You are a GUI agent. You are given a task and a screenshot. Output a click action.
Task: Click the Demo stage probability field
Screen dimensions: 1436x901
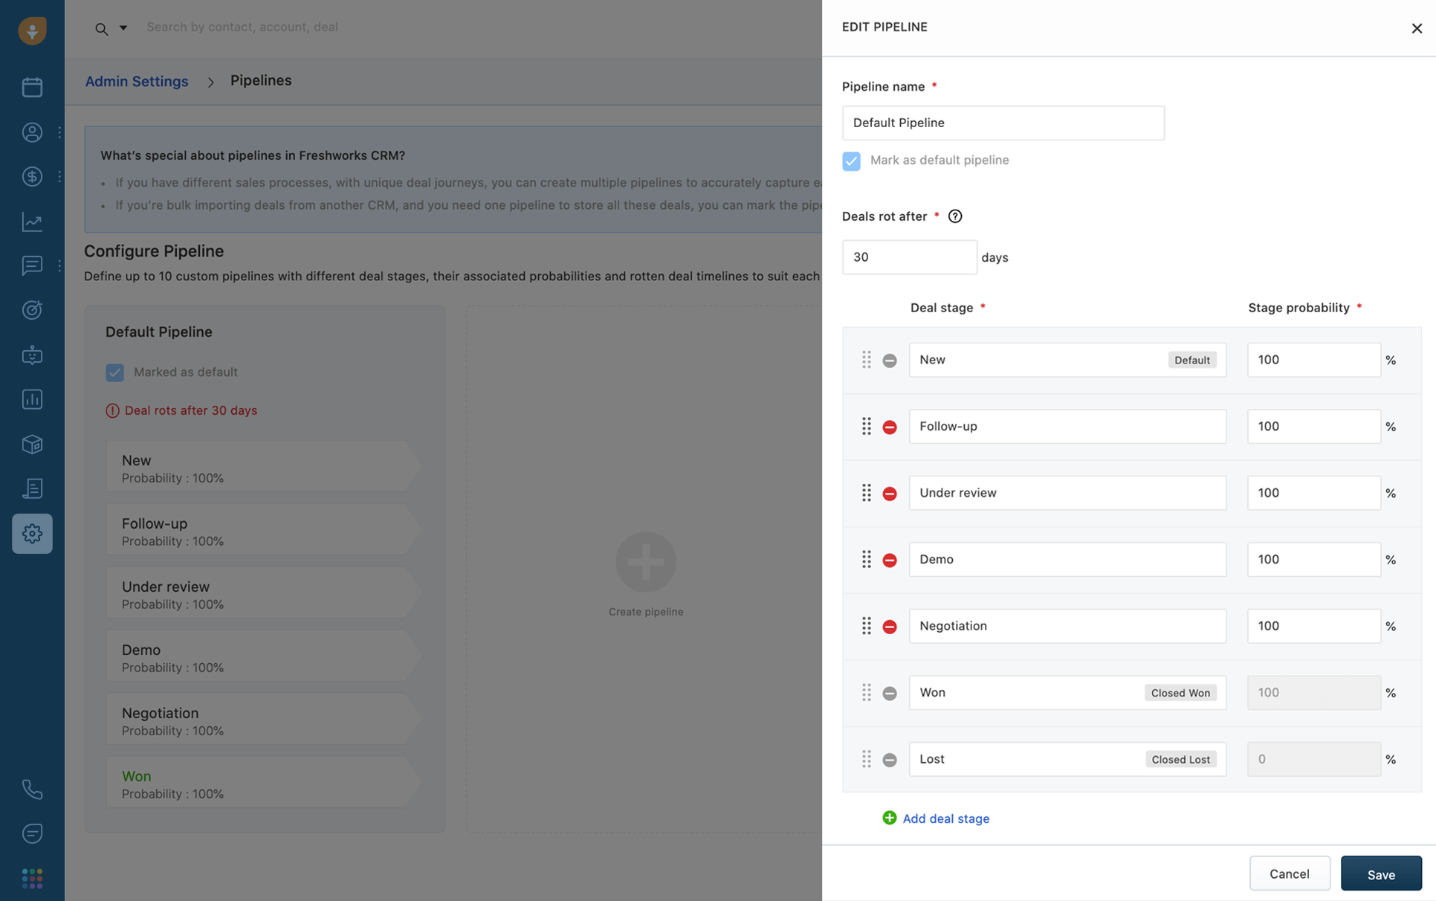[x=1313, y=559]
